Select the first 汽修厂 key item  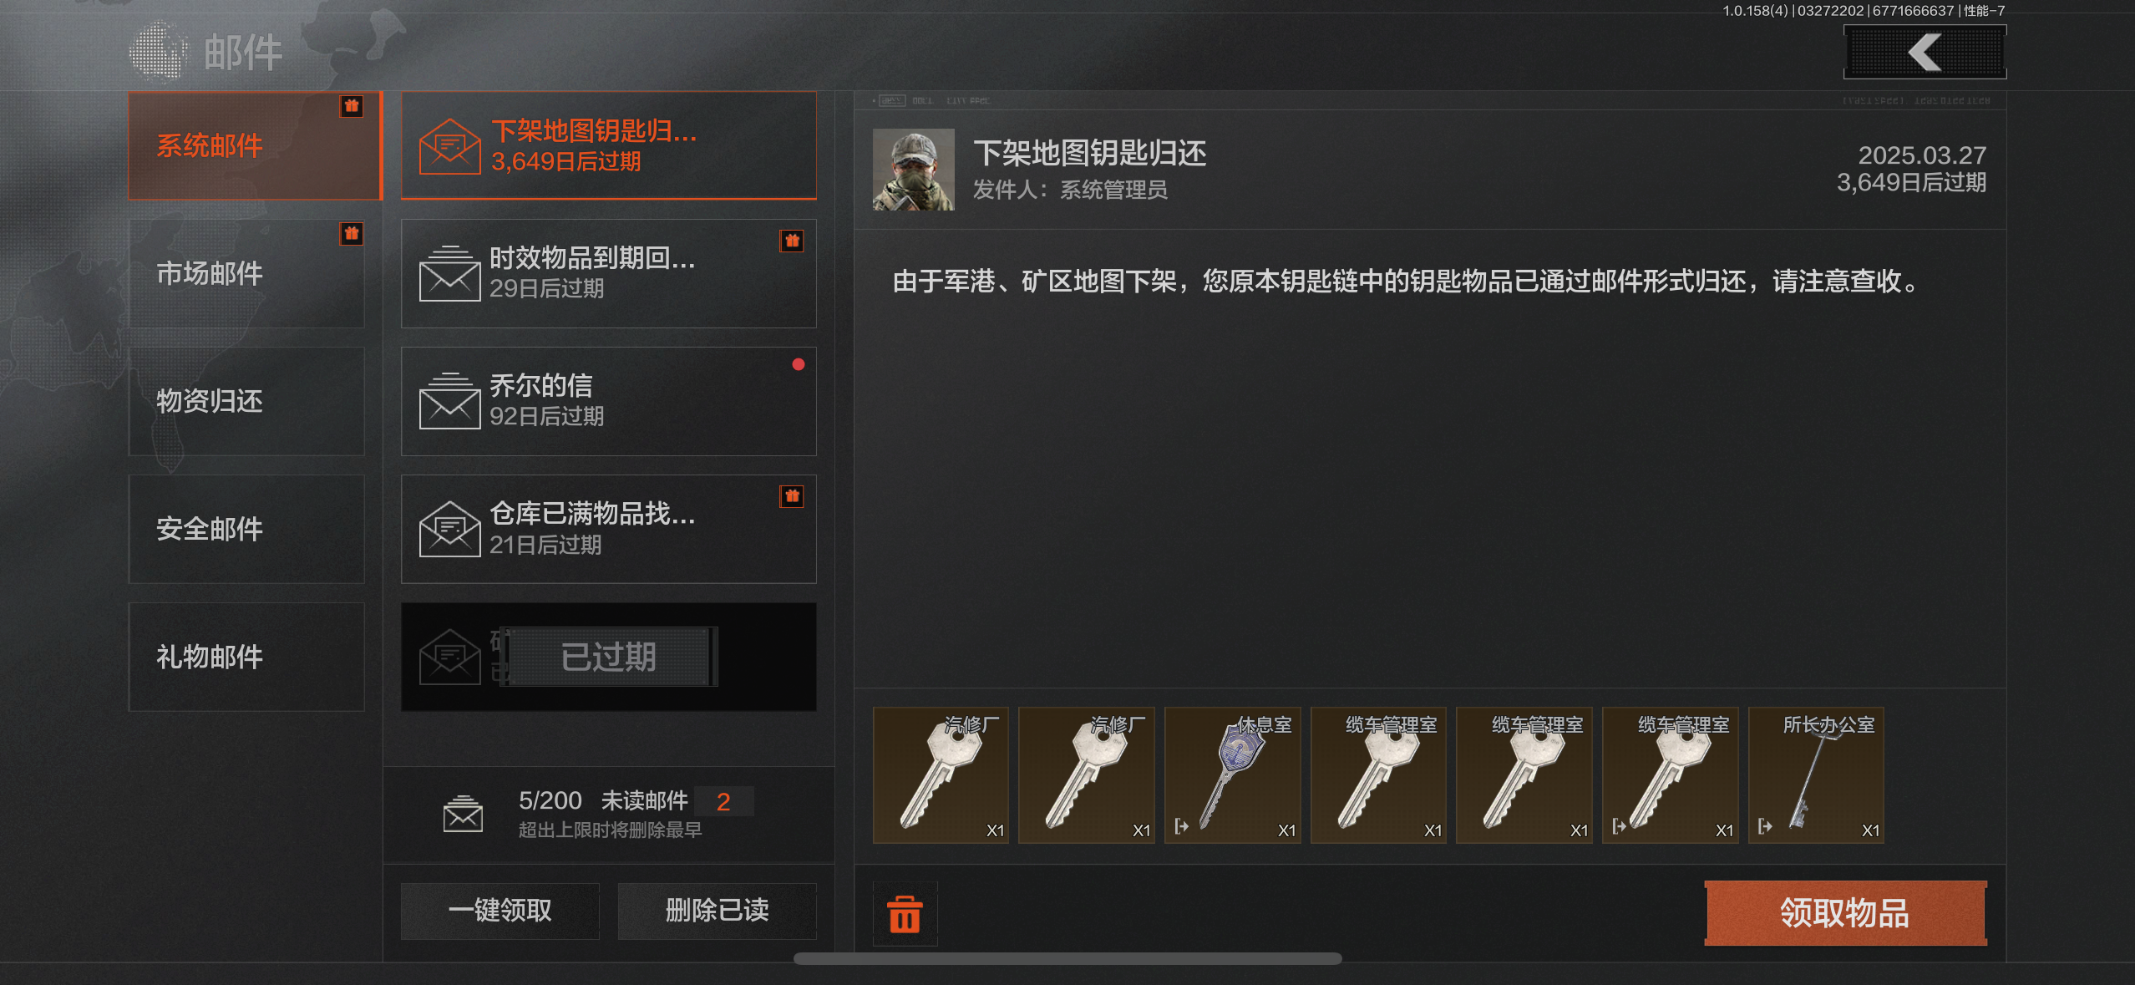tap(941, 775)
